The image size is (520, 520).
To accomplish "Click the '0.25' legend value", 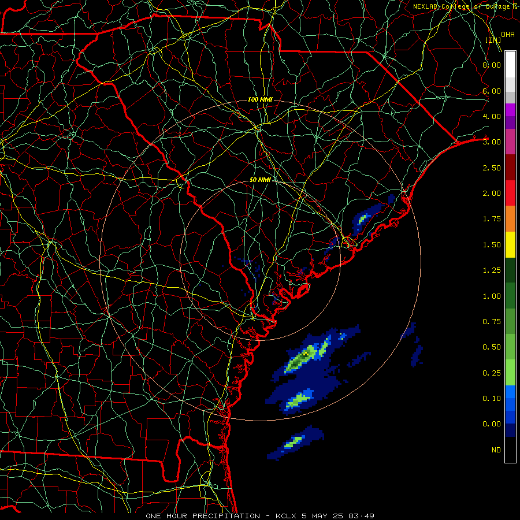I will 492,373.
